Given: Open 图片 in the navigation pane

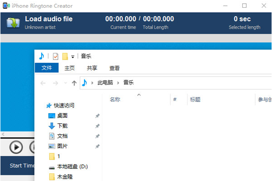Looking at the screenshot, I should (x=62, y=146).
